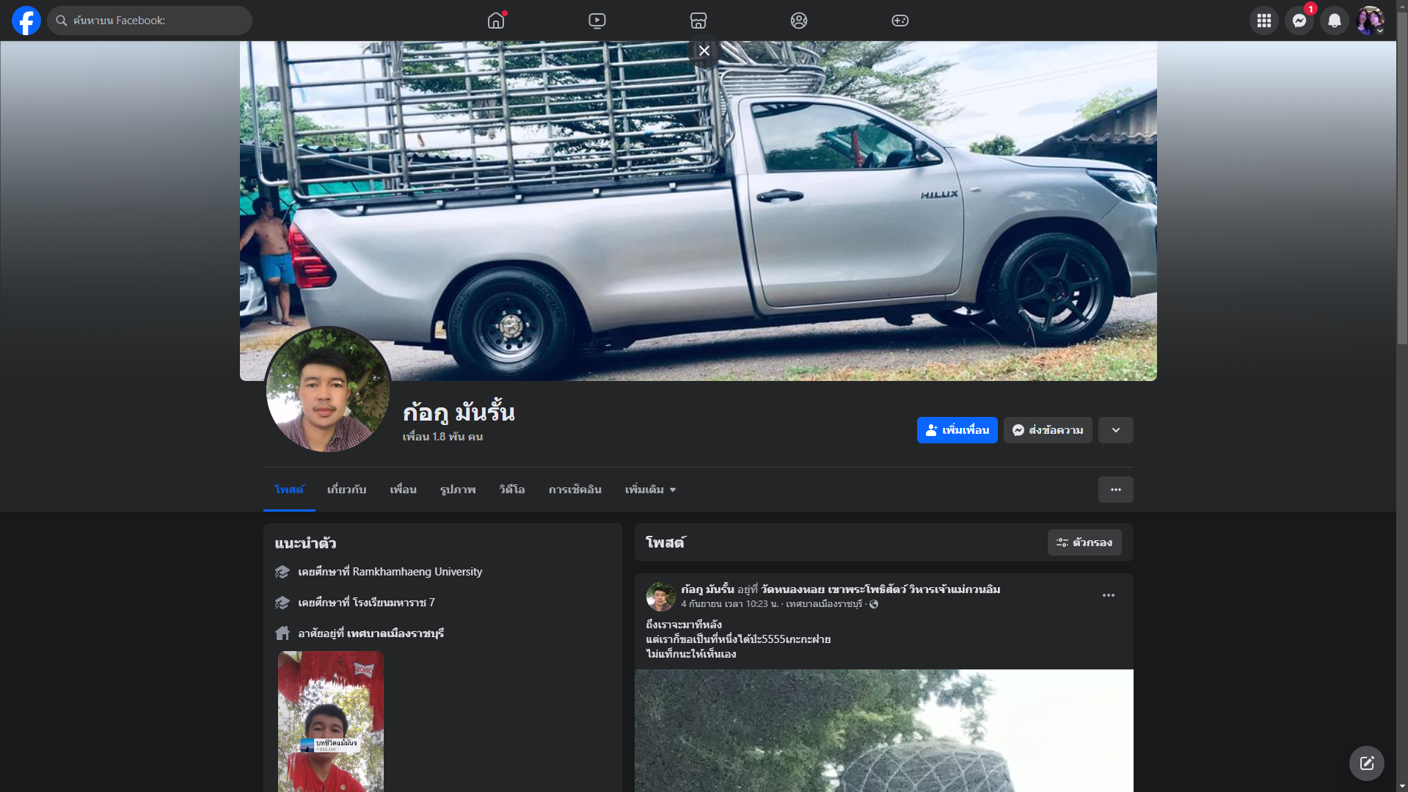Open the เทศบาลเมืองราชบุรี residence link in intro
The image size is (1408, 792).
[x=395, y=633]
